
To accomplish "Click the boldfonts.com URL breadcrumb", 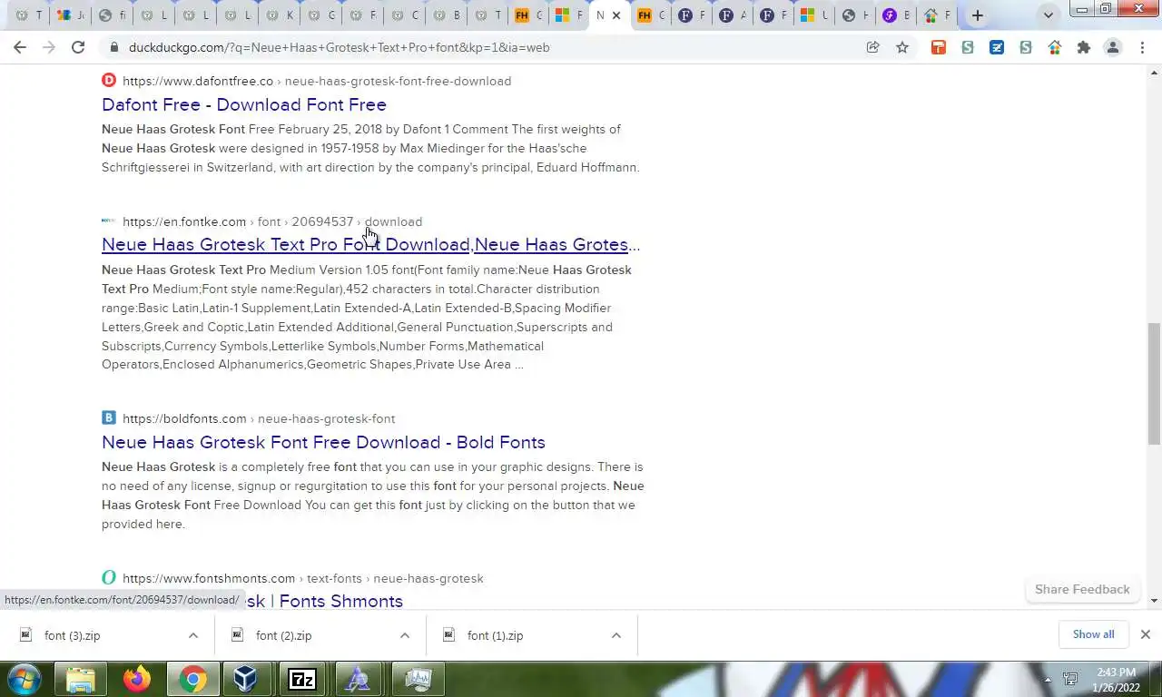I will [x=259, y=418].
